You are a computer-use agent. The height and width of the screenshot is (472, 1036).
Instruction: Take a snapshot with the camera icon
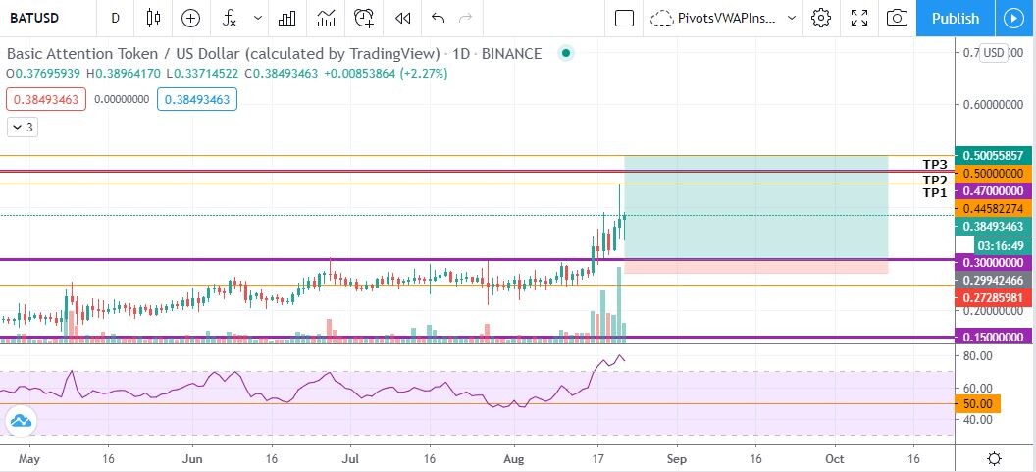click(897, 18)
